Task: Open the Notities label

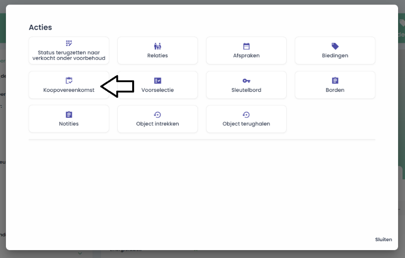Action: (69, 124)
